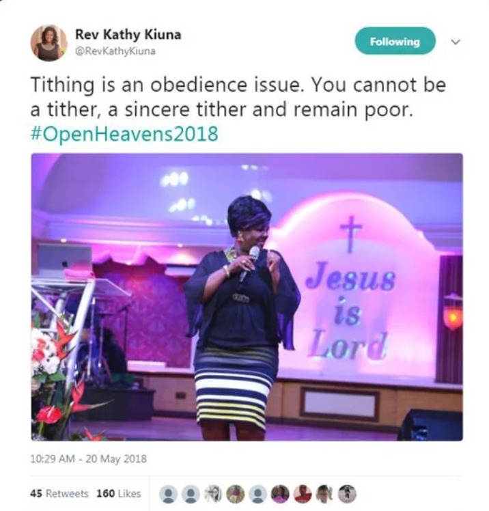View the 160 Likes list
Viewport: 489px width, 511px height.
[x=119, y=493]
